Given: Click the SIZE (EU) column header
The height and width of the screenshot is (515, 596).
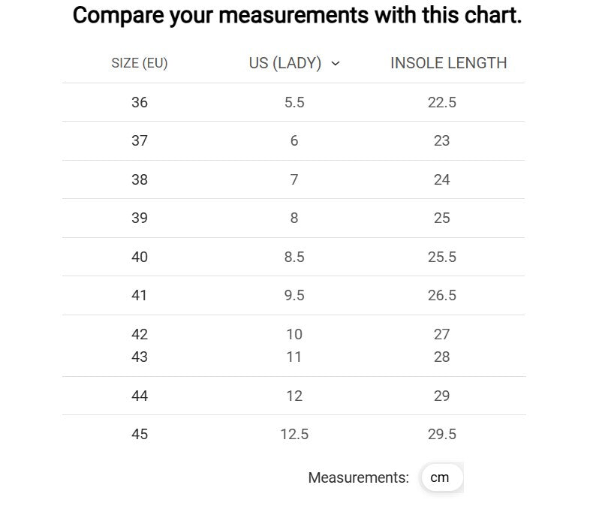Looking at the screenshot, I should point(140,64).
